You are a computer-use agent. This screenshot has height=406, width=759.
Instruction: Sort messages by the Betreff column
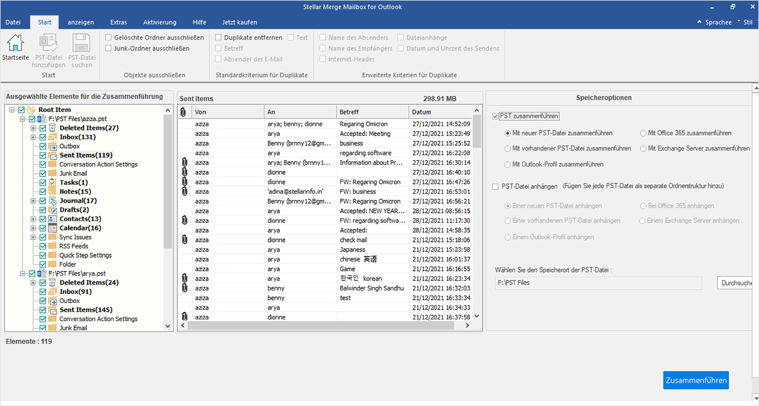[x=373, y=112]
